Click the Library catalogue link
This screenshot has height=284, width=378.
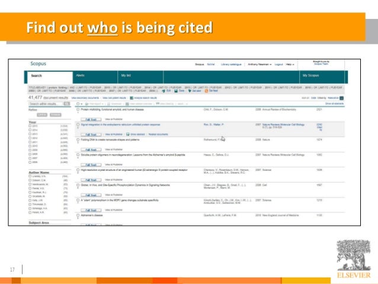pyautogui.click(x=231, y=65)
